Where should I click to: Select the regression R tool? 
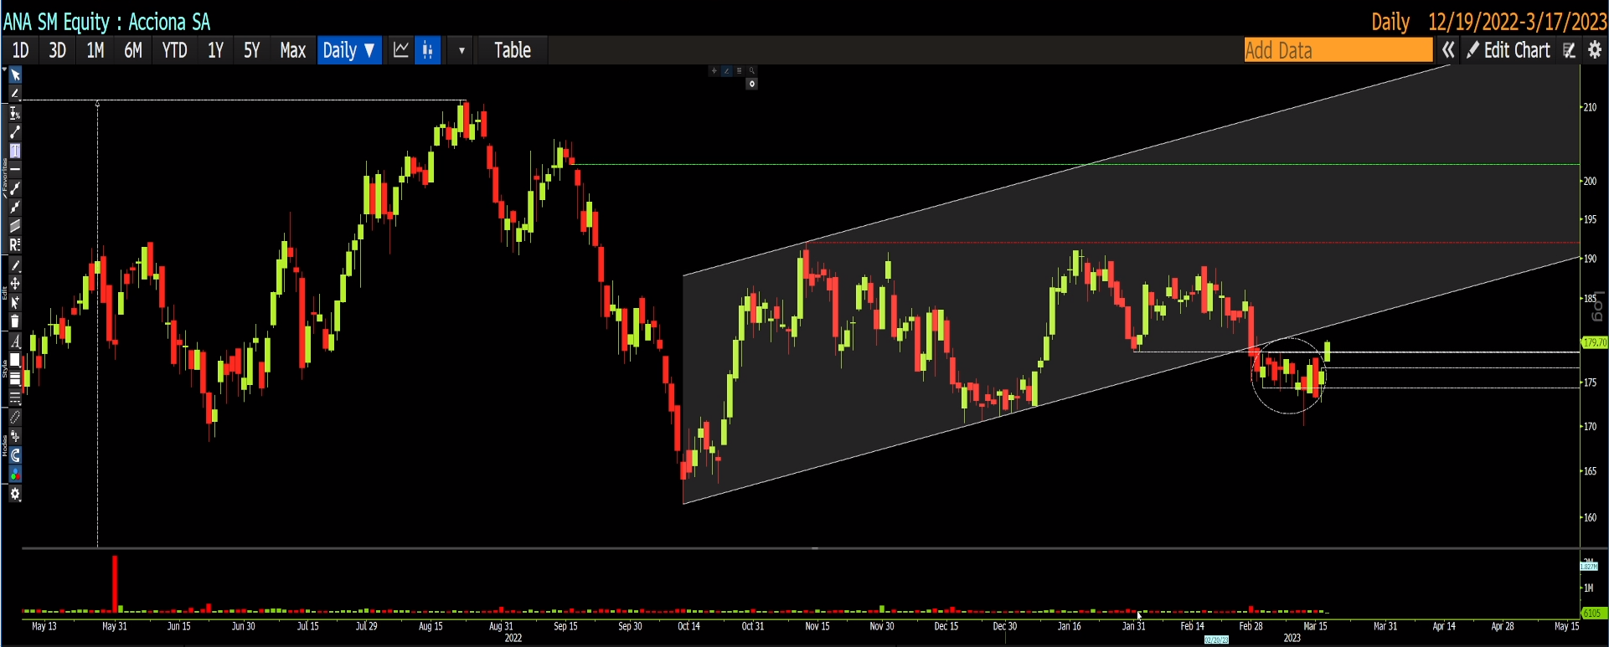pos(15,244)
